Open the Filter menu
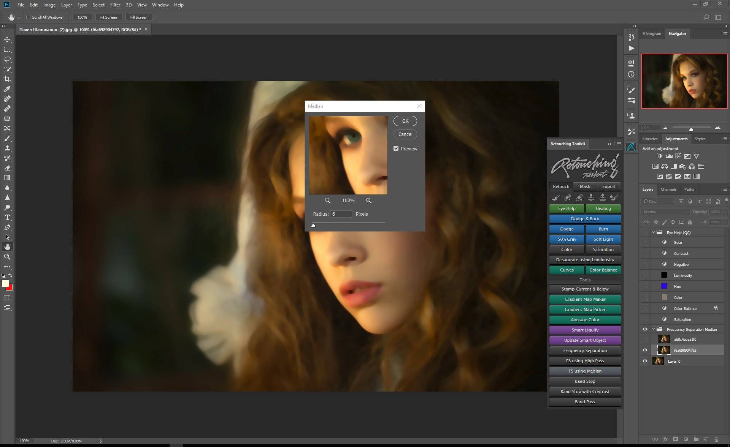 pyautogui.click(x=115, y=5)
